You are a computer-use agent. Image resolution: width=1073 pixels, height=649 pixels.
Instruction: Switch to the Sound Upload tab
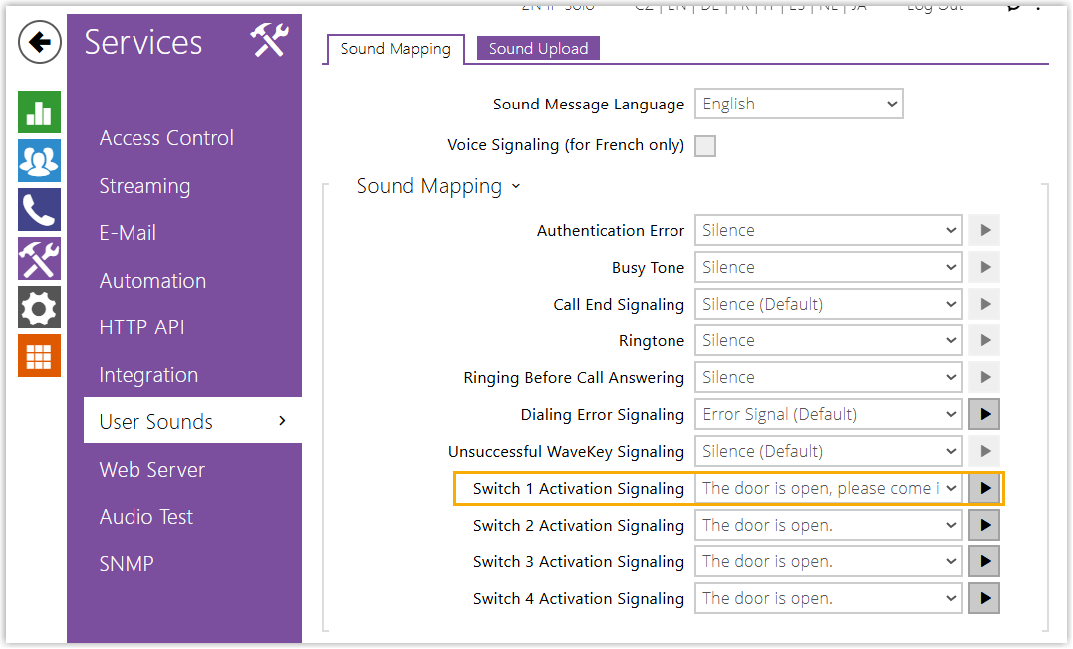click(x=538, y=48)
